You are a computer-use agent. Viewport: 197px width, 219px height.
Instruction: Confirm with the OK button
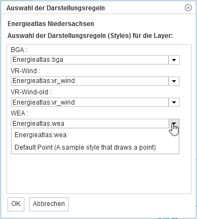tap(16, 204)
